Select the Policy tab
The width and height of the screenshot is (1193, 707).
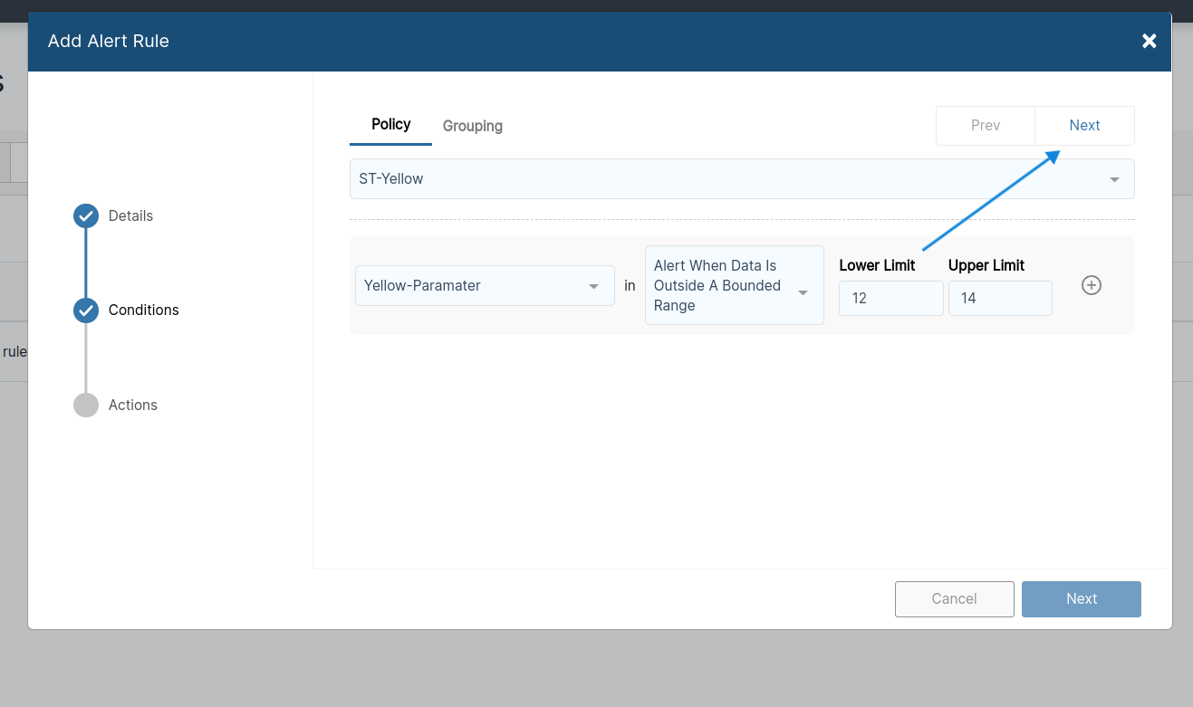[x=390, y=124]
